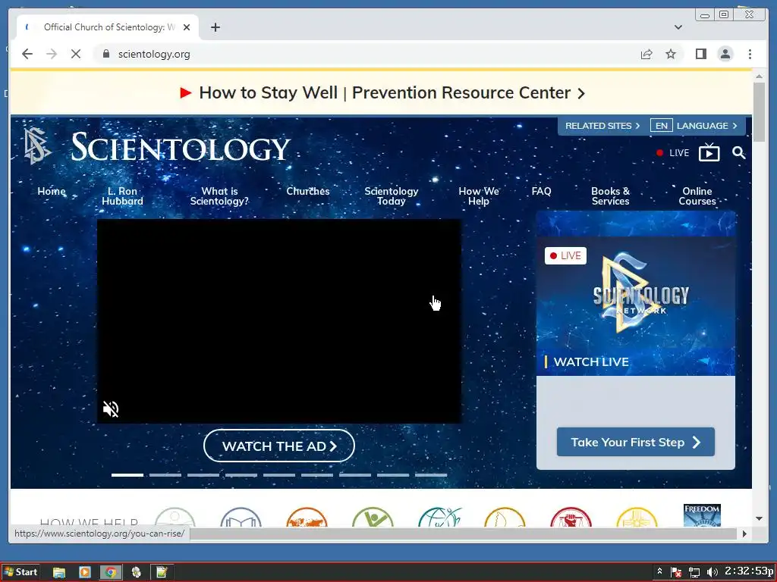Open the Freedom magazine thumbnail
The width and height of the screenshot is (777, 582).
pyautogui.click(x=702, y=515)
